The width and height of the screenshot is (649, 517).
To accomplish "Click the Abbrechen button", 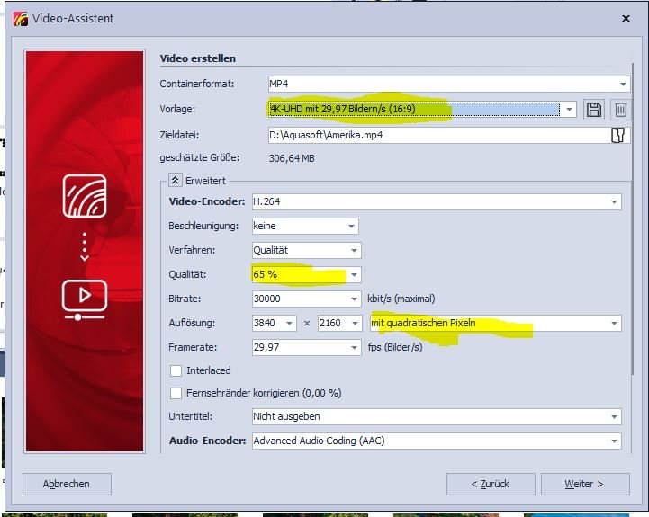I will click(x=67, y=484).
